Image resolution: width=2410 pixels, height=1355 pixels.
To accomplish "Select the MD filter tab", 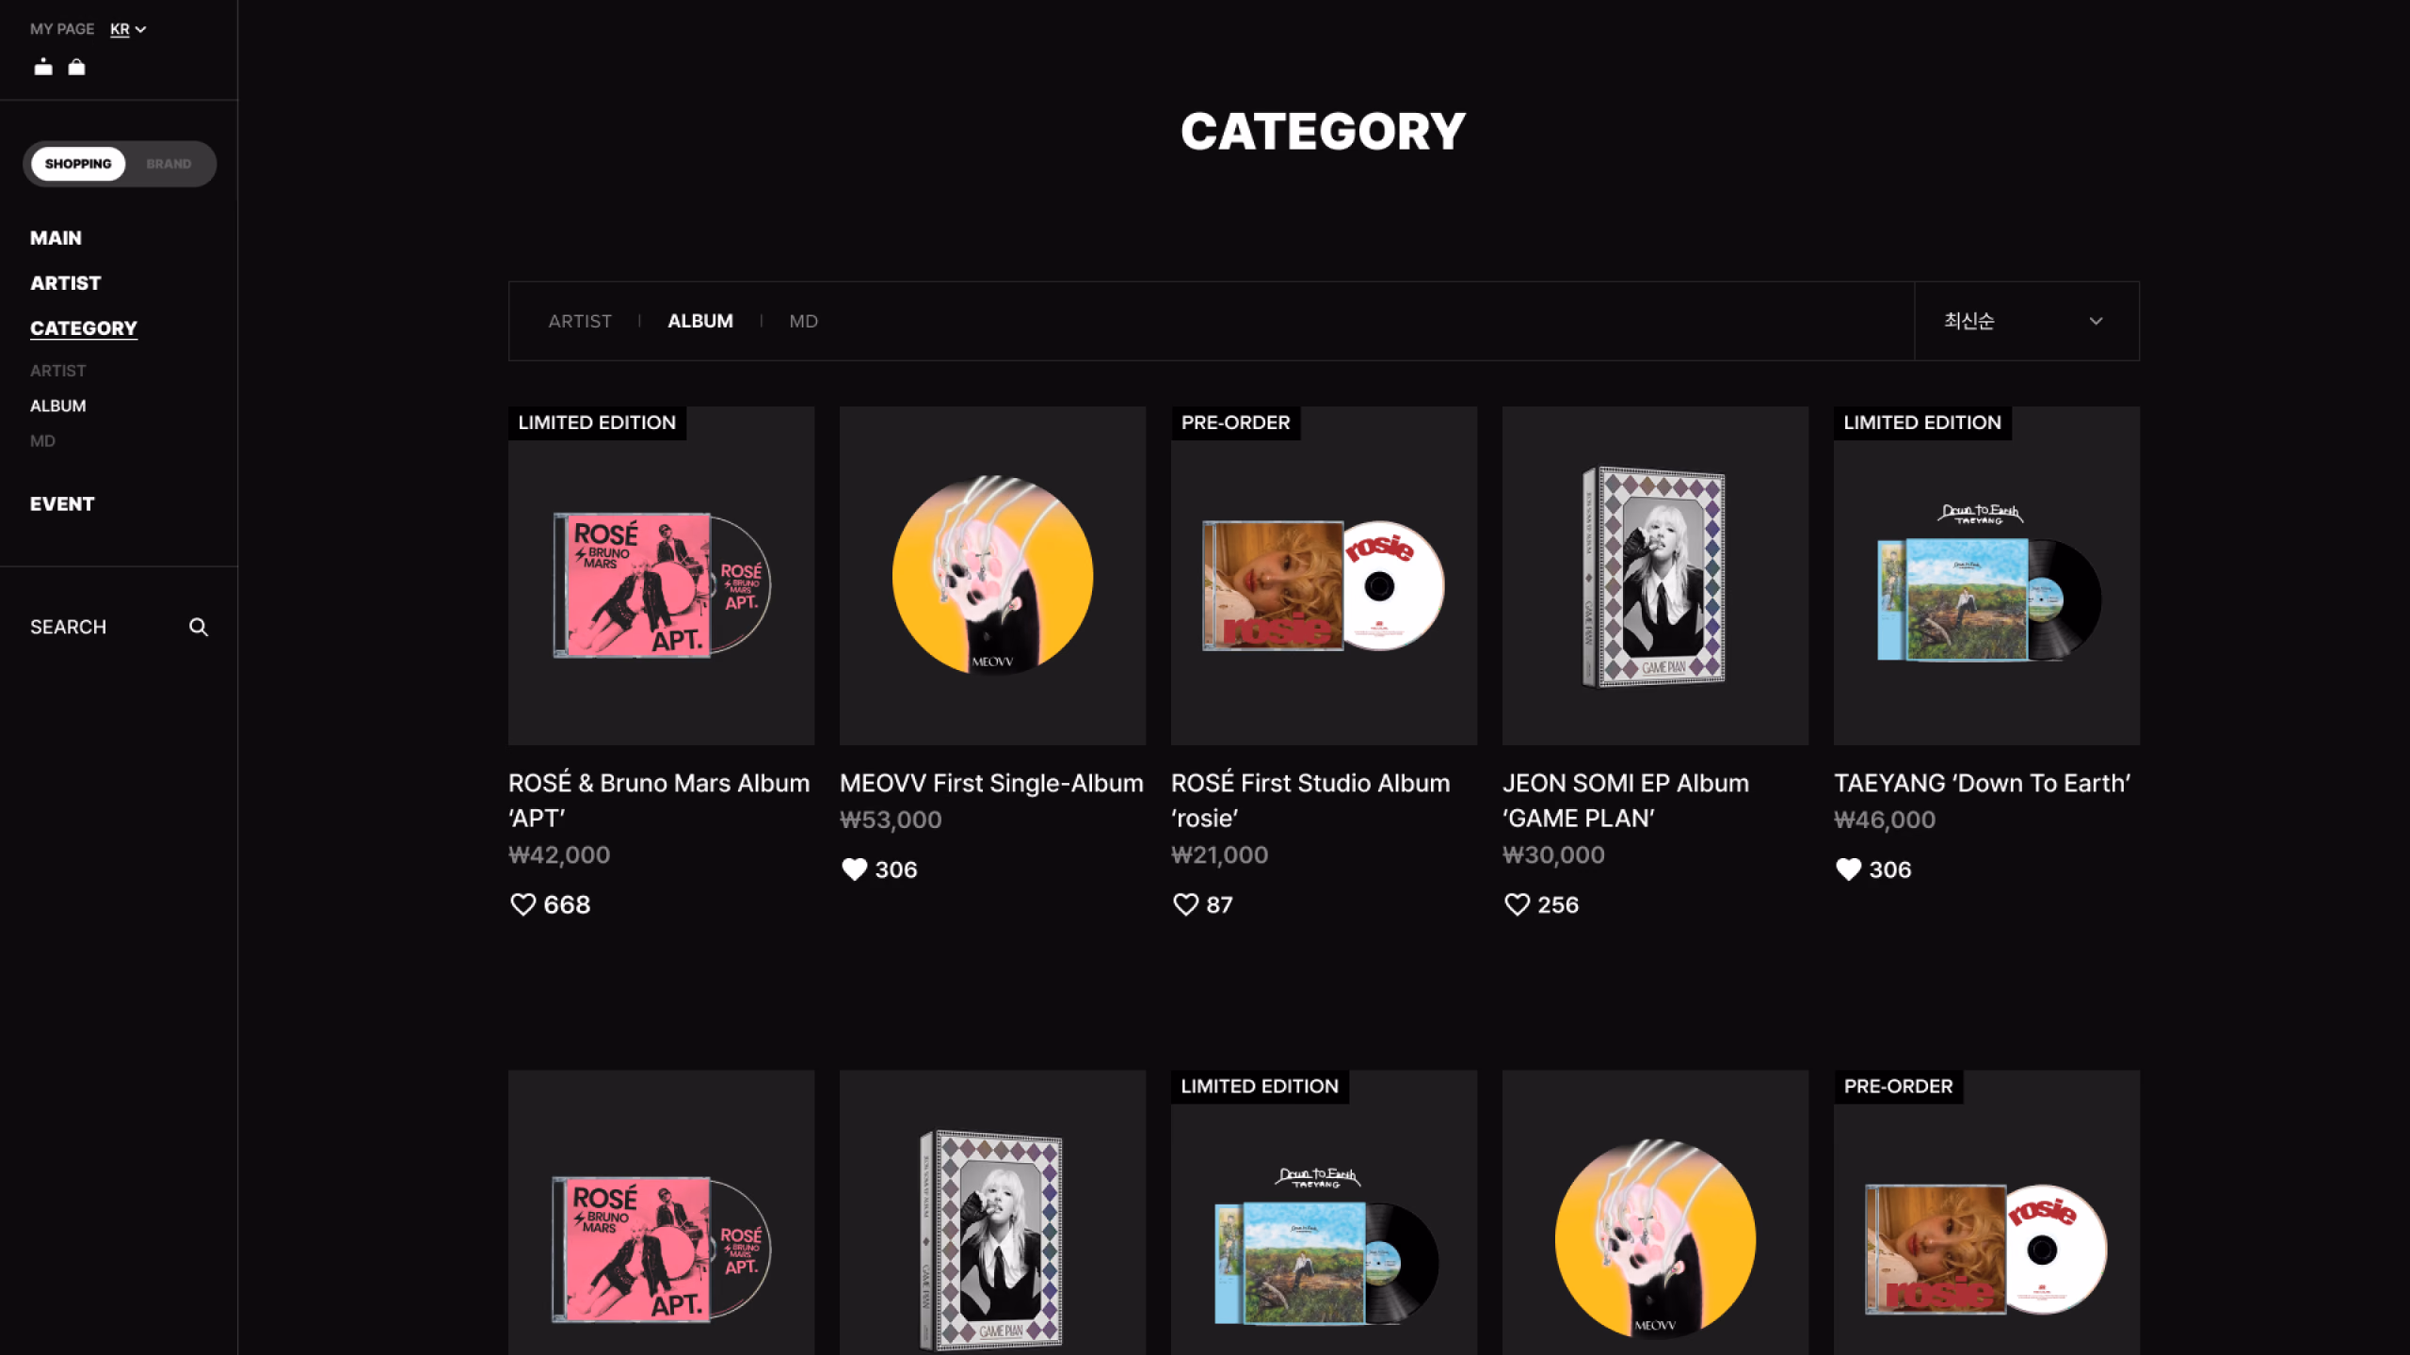I will pos(803,321).
